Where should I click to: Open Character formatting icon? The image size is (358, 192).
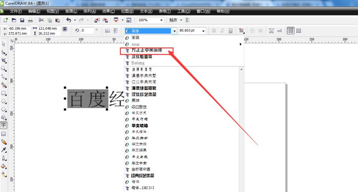tap(271, 31)
